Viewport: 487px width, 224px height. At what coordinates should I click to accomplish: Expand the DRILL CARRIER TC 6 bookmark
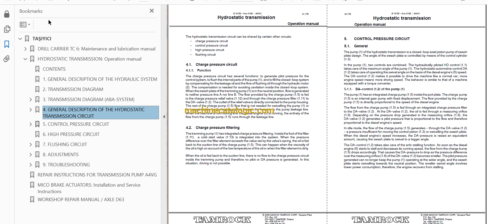[x=25, y=49]
